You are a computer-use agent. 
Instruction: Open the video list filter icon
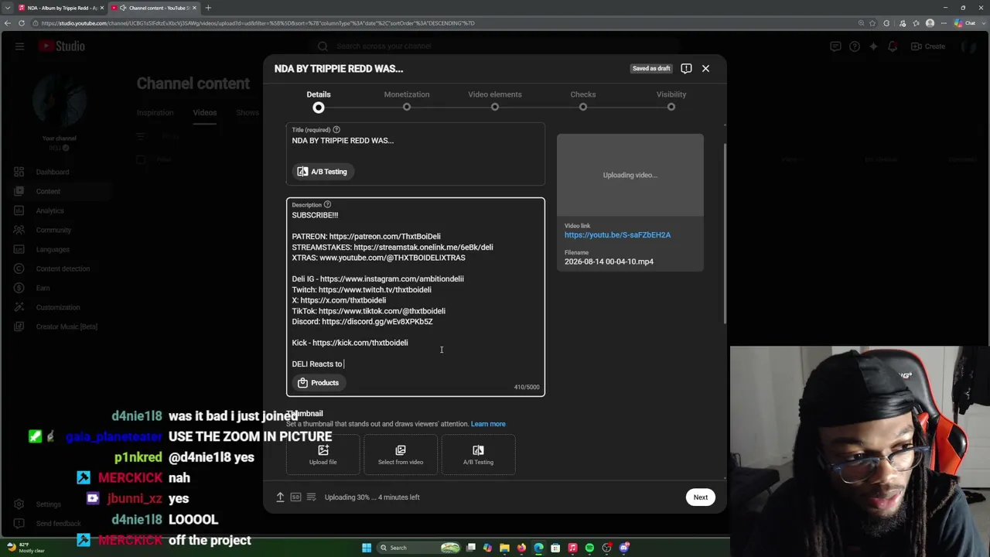[141, 137]
